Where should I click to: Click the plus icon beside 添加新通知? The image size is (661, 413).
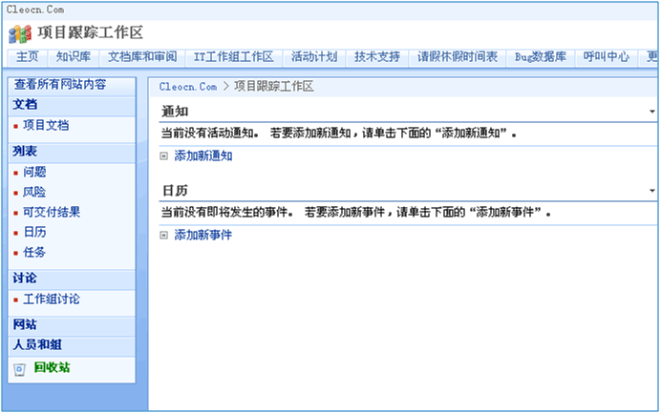point(164,156)
